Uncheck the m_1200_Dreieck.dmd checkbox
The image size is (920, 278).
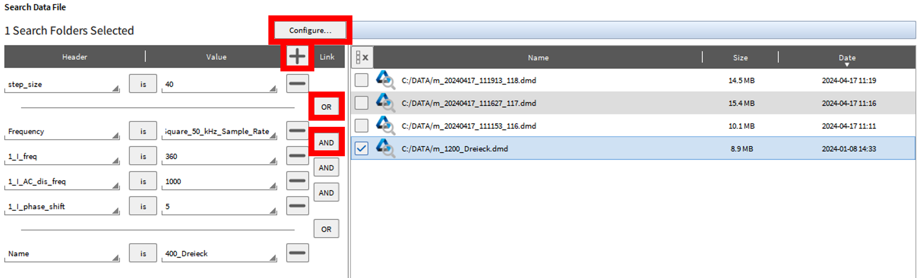(x=361, y=148)
